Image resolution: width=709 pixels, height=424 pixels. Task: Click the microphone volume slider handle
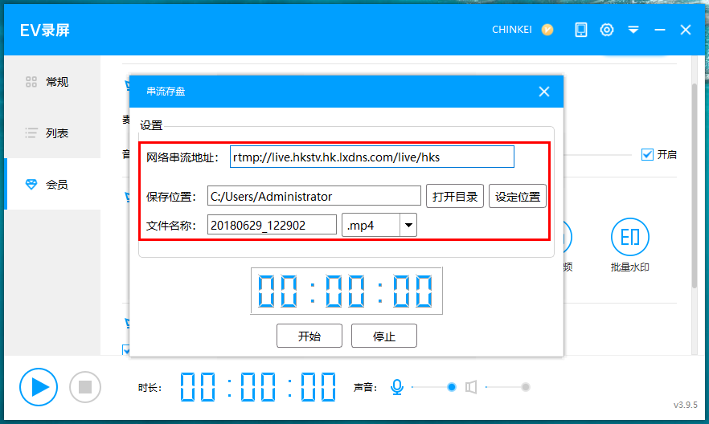point(451,387)
